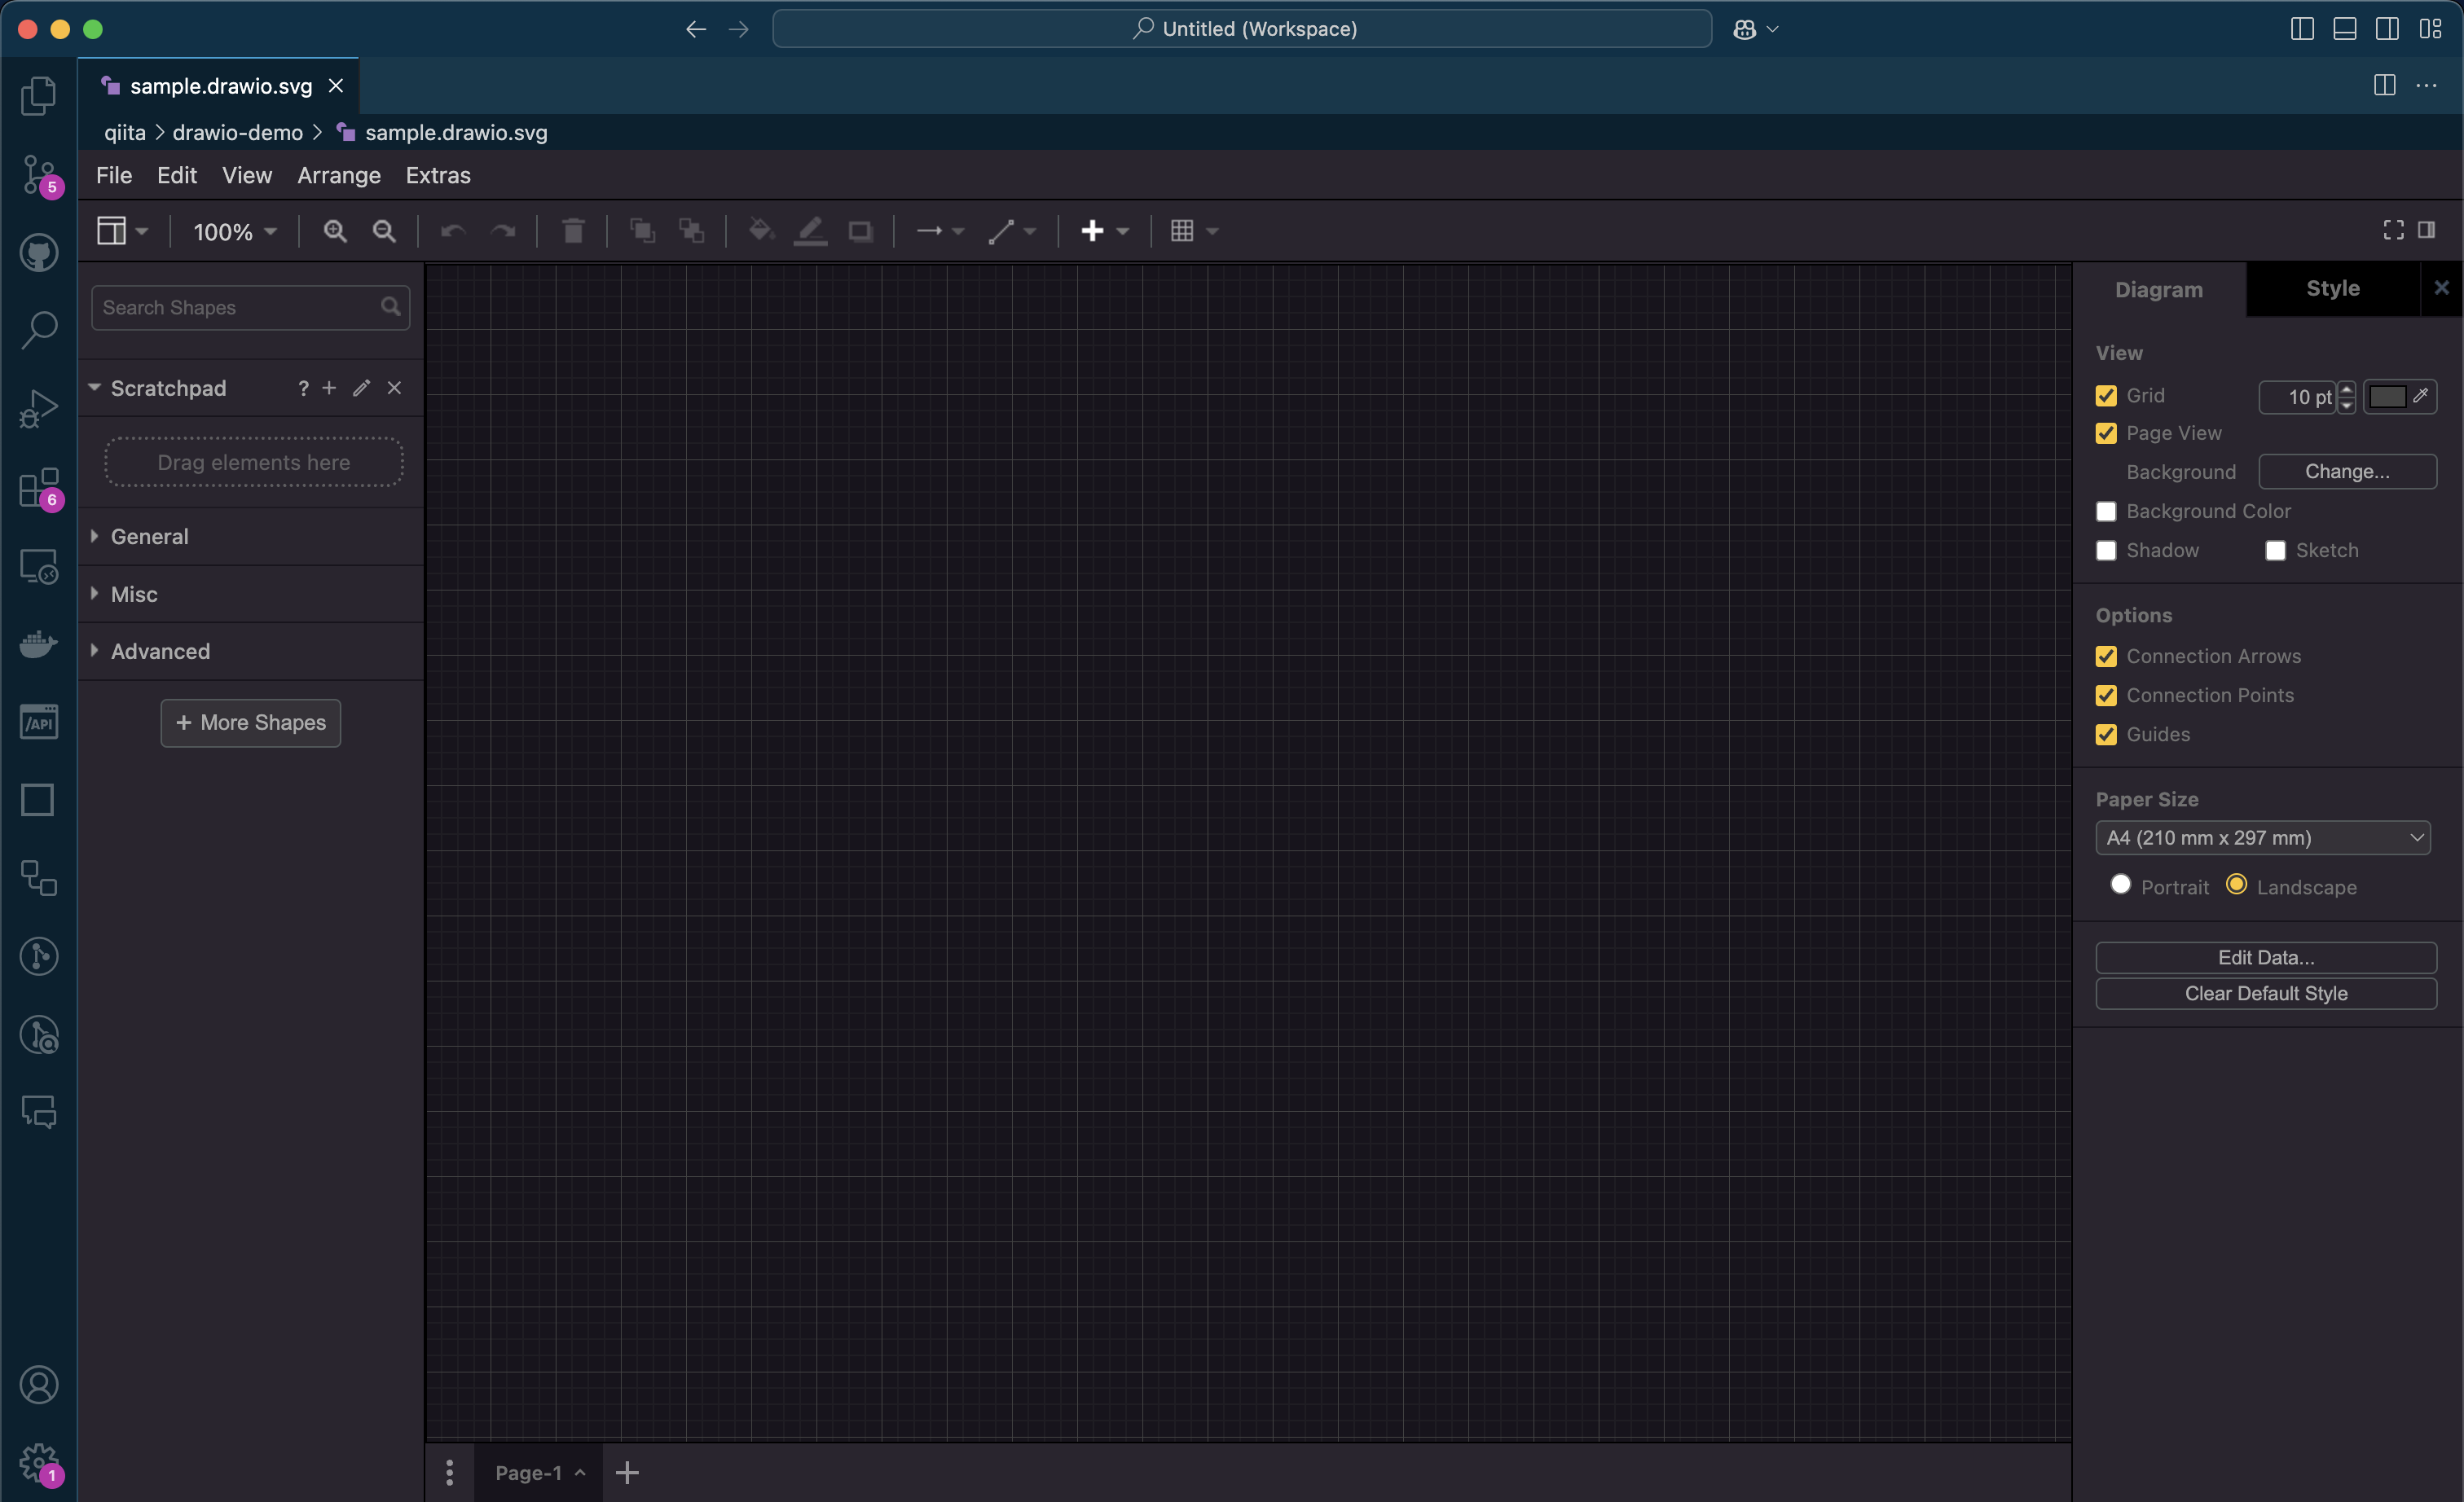Viewport: 2464px width, 1502px height.
Task: Click the More Shapes button
Action: click(x=251, y=722)
